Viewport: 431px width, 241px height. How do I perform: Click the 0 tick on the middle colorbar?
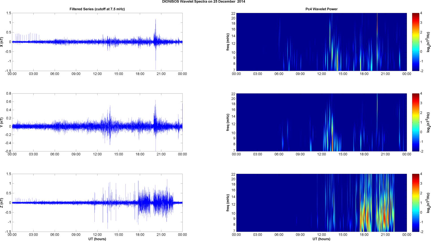421,132
